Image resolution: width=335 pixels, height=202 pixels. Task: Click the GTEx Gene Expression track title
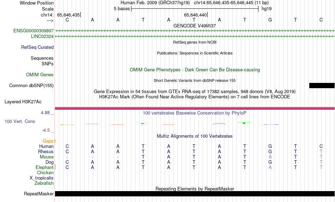click(195, 92)
